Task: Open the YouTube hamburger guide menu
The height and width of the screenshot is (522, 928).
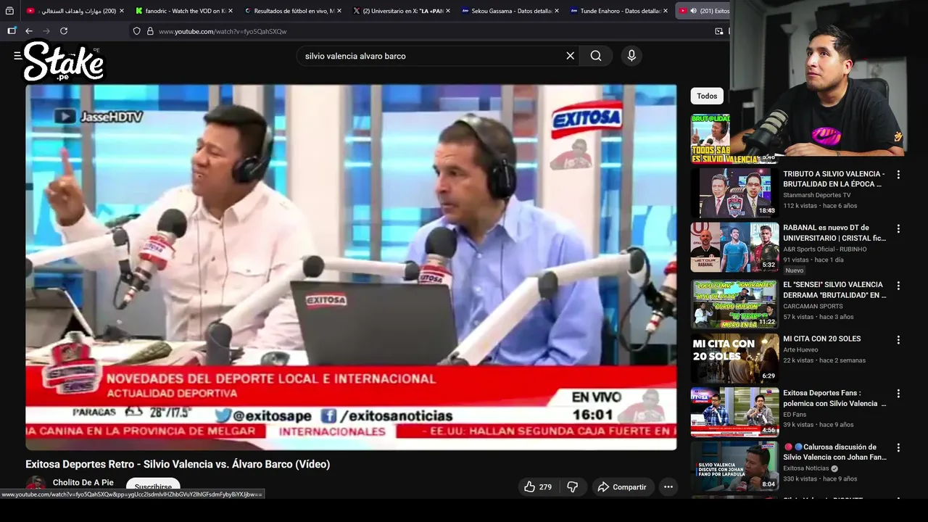Action: (17, 56)
